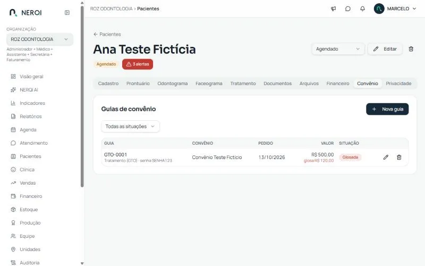This screenshot has height=266, width=425.
Task: Open Produção in sidebar
Action: (25, 223)
